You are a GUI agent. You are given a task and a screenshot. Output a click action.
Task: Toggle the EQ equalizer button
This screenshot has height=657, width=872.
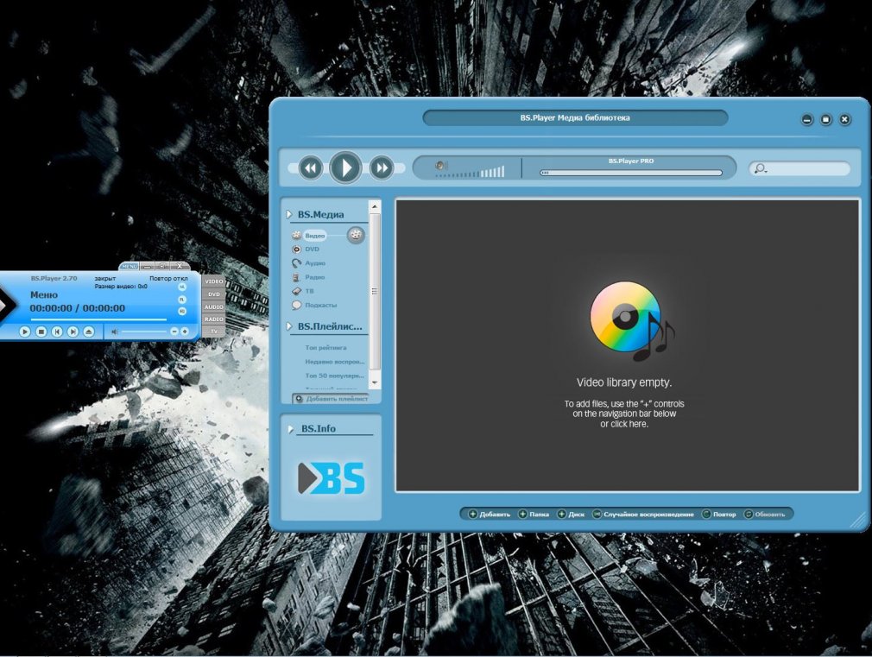tap(182, 312)
